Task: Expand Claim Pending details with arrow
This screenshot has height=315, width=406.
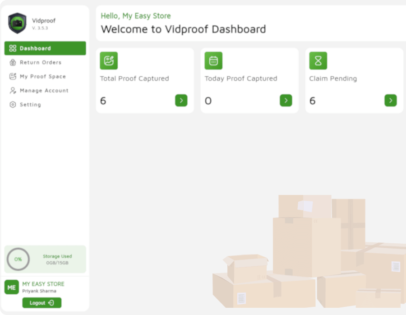Action: coord(390,100)
